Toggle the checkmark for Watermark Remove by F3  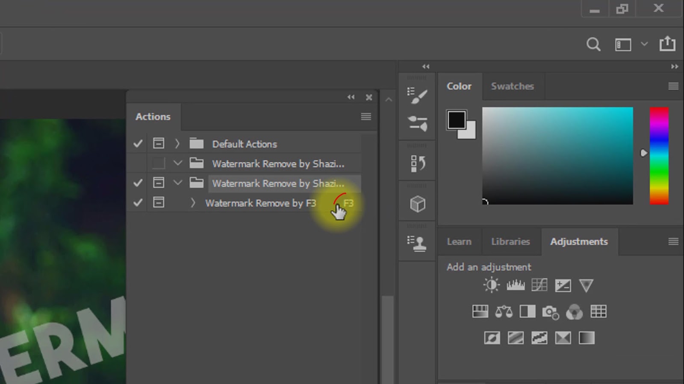click(138, 203)
